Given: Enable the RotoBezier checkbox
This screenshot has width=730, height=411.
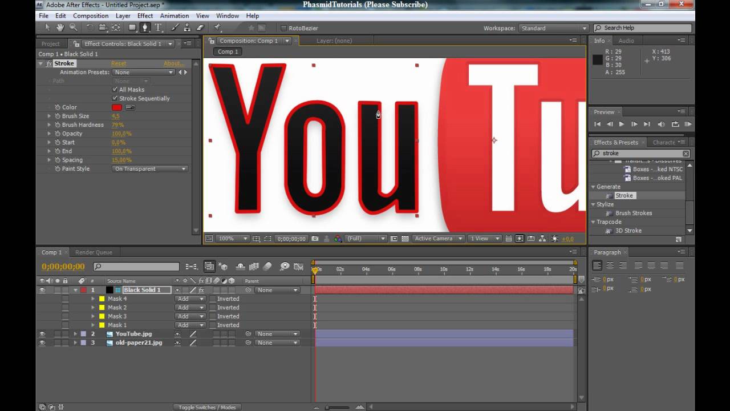Looking at the screenshot, I should click(x=284, y=28).
